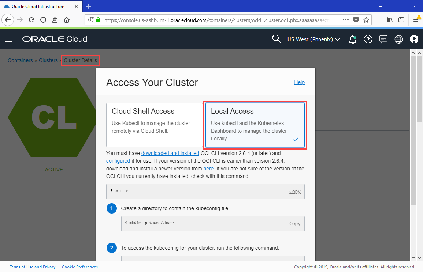
Task: Save page to Pocket icon
Action: pos(356,20)
